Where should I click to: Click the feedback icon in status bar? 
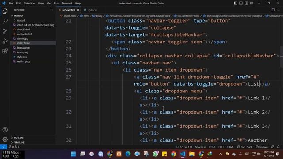(x=272, y=147)
